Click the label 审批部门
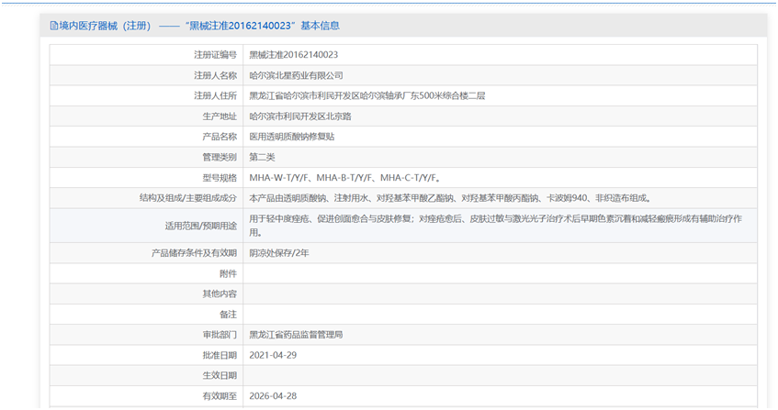The width and height of the screenshot is (778, 410). 220,335
